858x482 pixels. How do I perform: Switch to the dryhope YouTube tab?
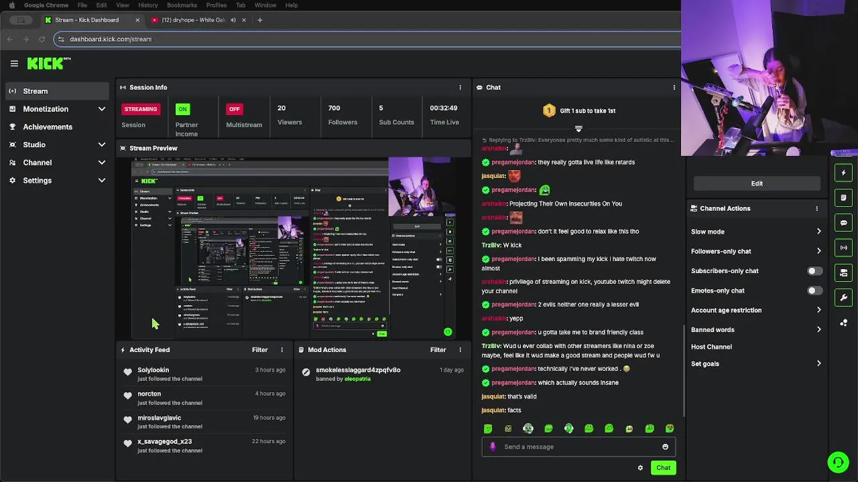point(199,20)
